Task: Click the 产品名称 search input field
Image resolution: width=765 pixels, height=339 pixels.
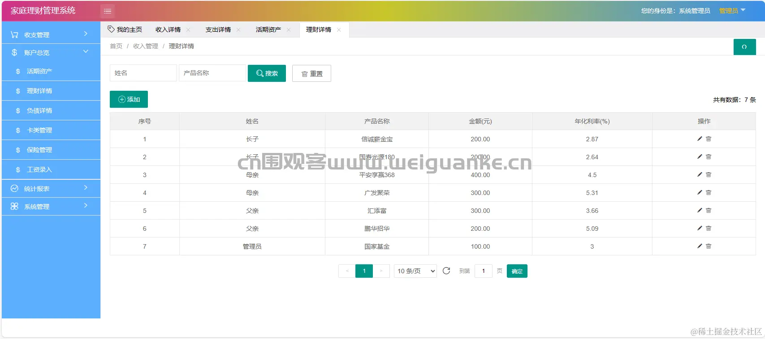Action: click(x=212, y=73)
